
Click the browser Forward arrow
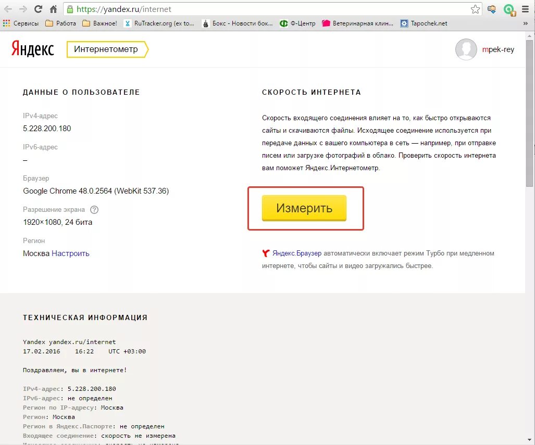pos(23,9)
